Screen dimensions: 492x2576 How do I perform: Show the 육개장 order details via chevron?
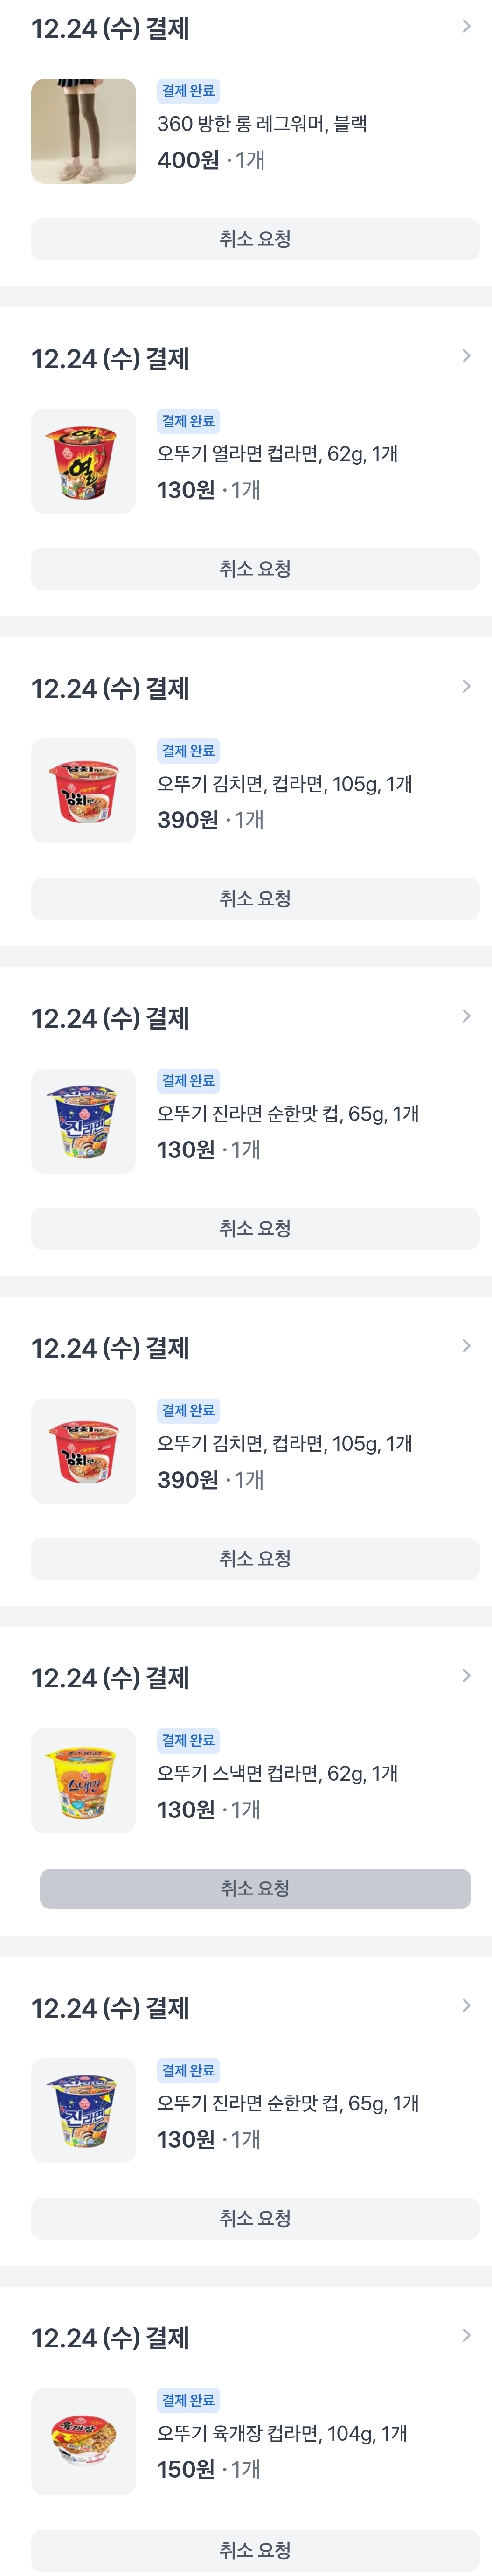pos(466,2336)
